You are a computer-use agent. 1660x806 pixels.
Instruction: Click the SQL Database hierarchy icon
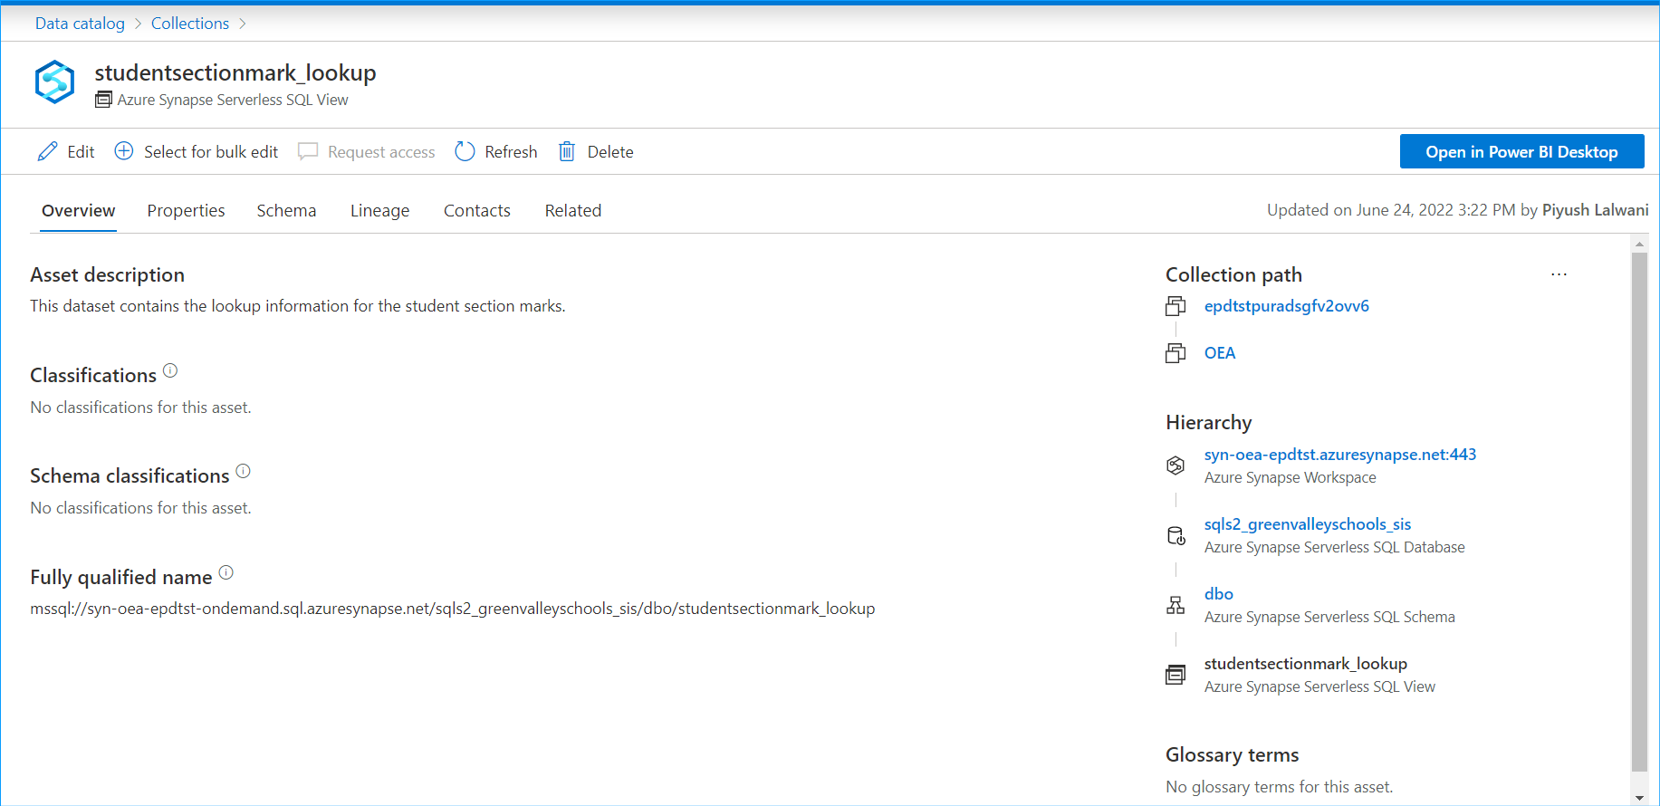click(1175, 535)
